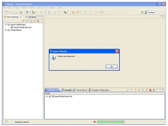
Task: Minimize the Test Case Explorer panel
Action: [x=39, y=16]
